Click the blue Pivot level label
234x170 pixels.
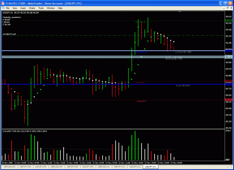pos(141,52)
